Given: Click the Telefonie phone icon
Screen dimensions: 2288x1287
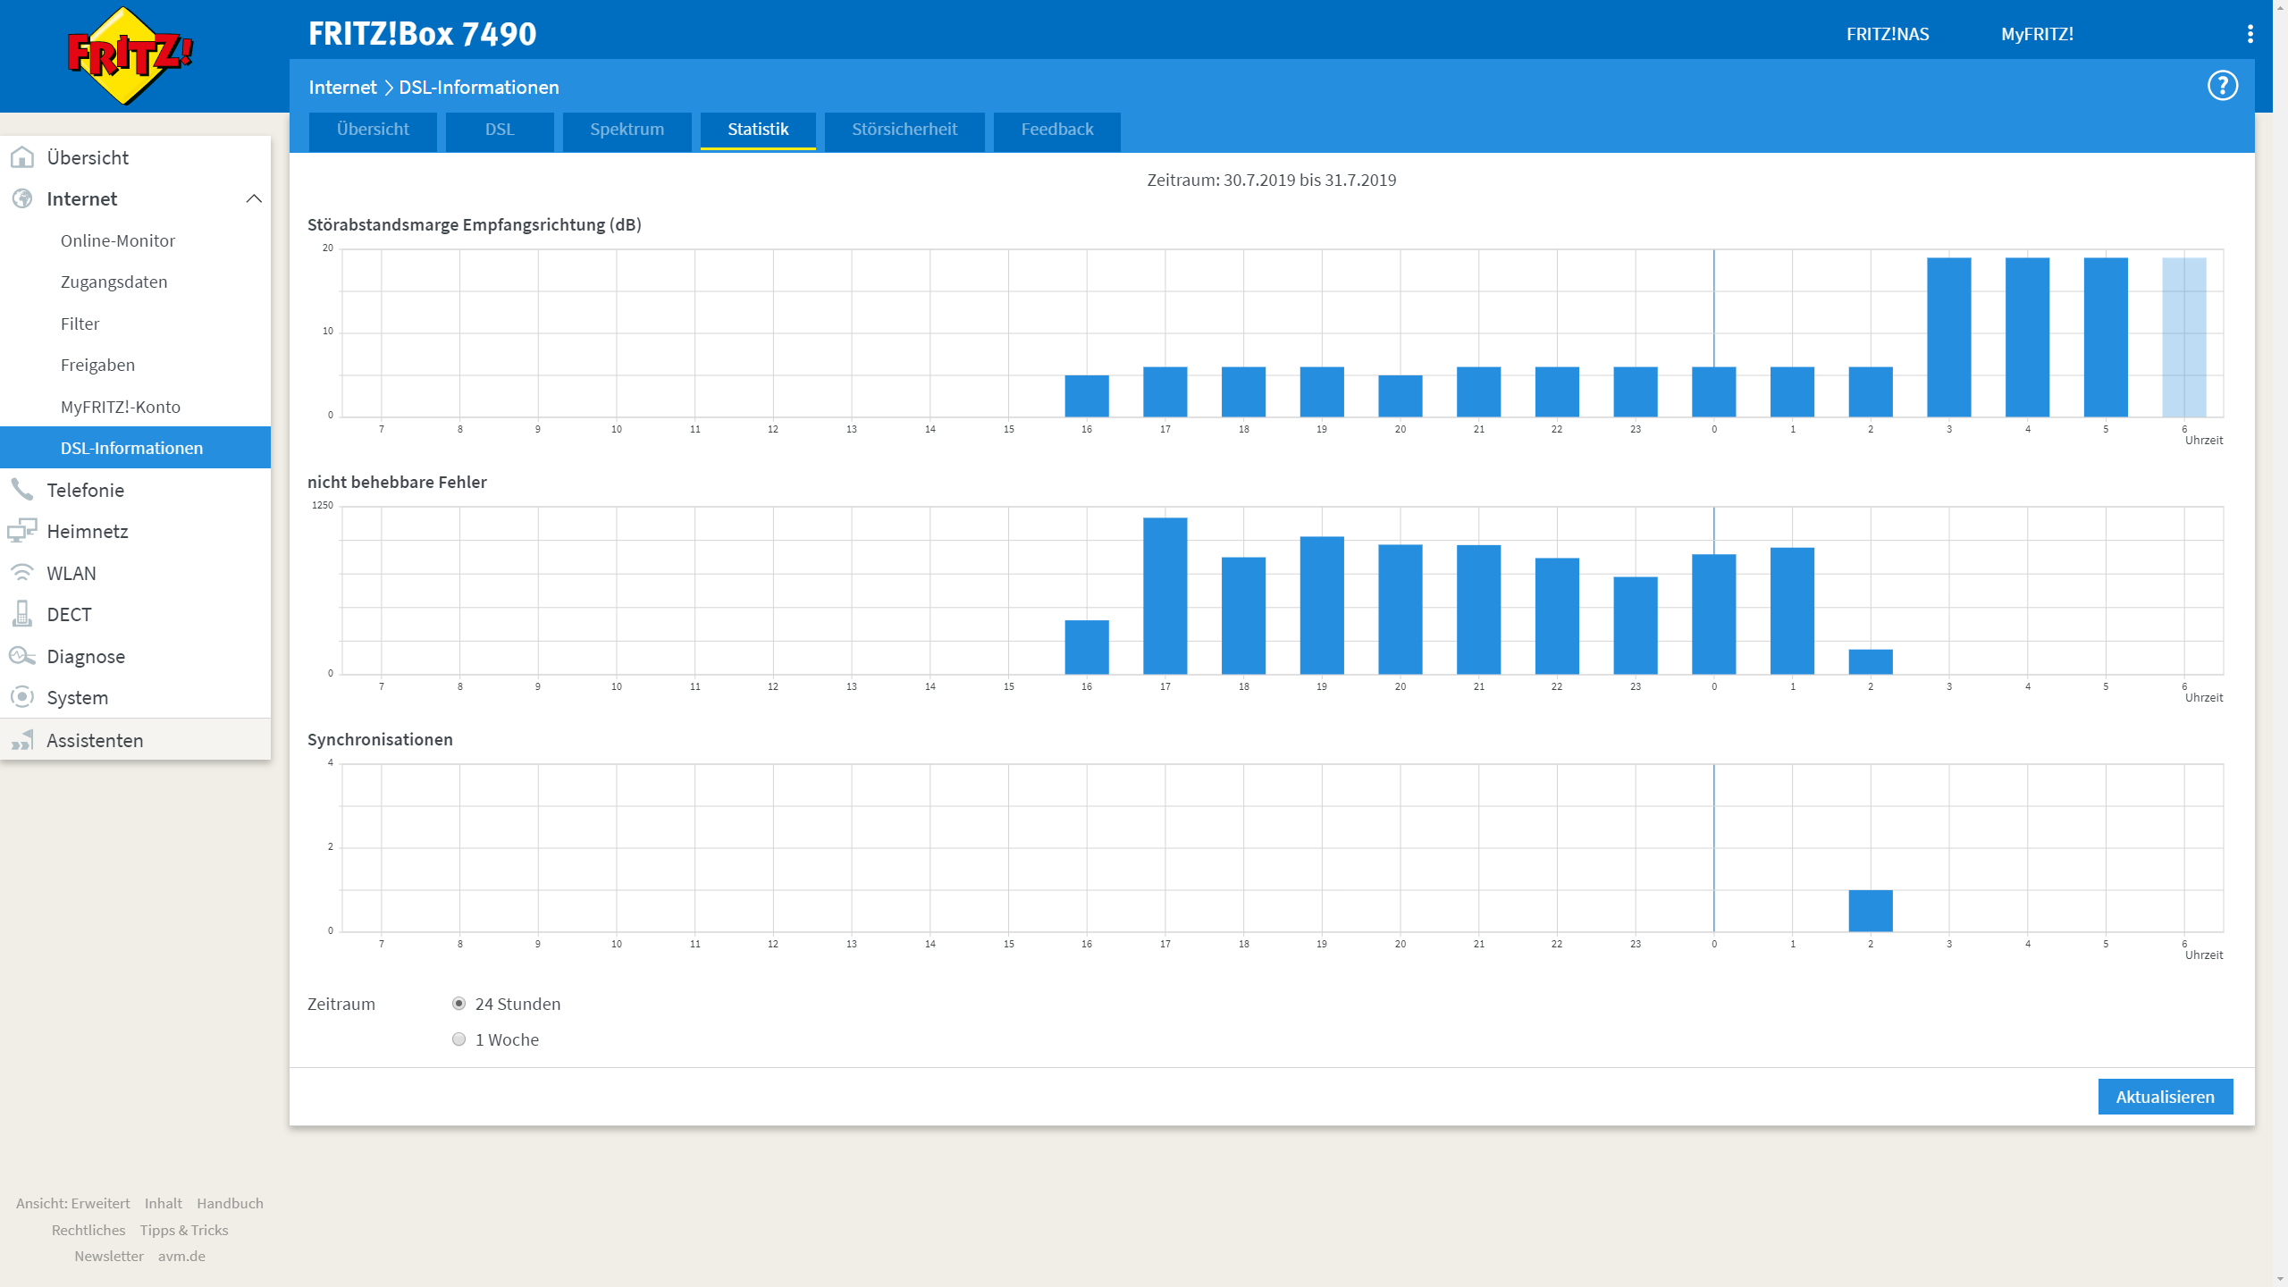Looking at the screenshot, I should [22, 490].
